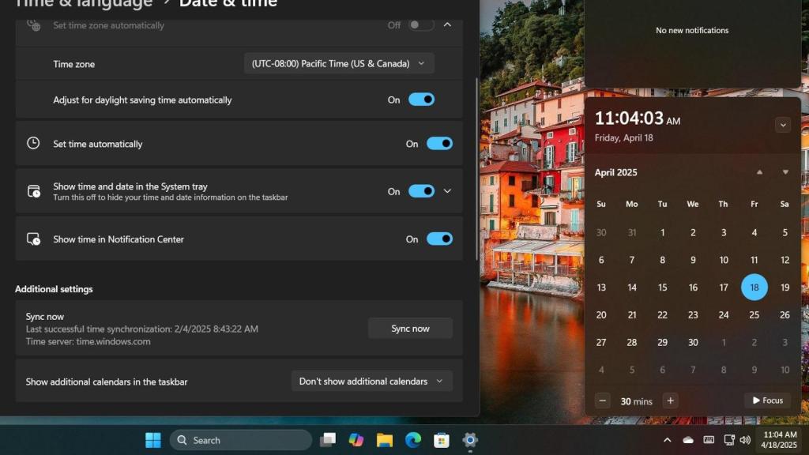Launch Microsoft Edge from the taskbar
The image size is (809, 455).
point(413,439)
